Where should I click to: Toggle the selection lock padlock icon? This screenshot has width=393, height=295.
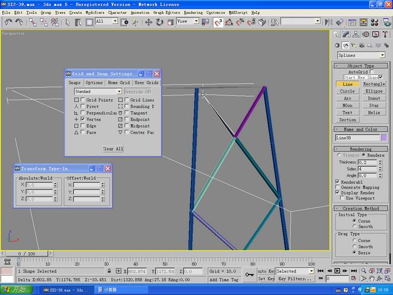click(x=109, y=271)
